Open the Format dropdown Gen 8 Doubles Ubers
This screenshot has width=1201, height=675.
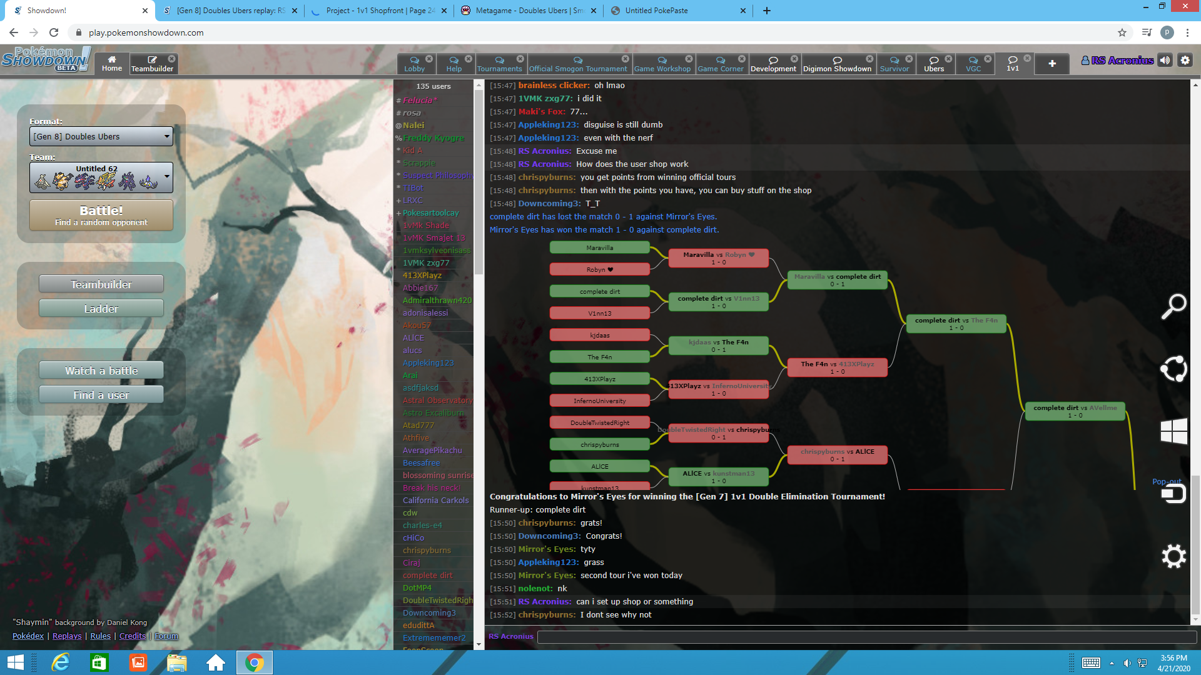101,136
